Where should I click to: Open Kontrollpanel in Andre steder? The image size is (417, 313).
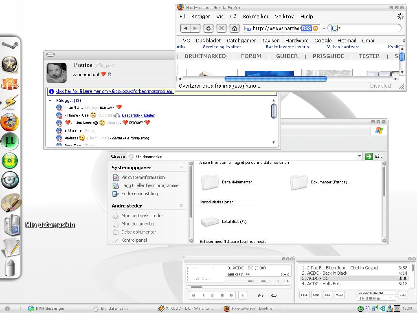[134, 240]
